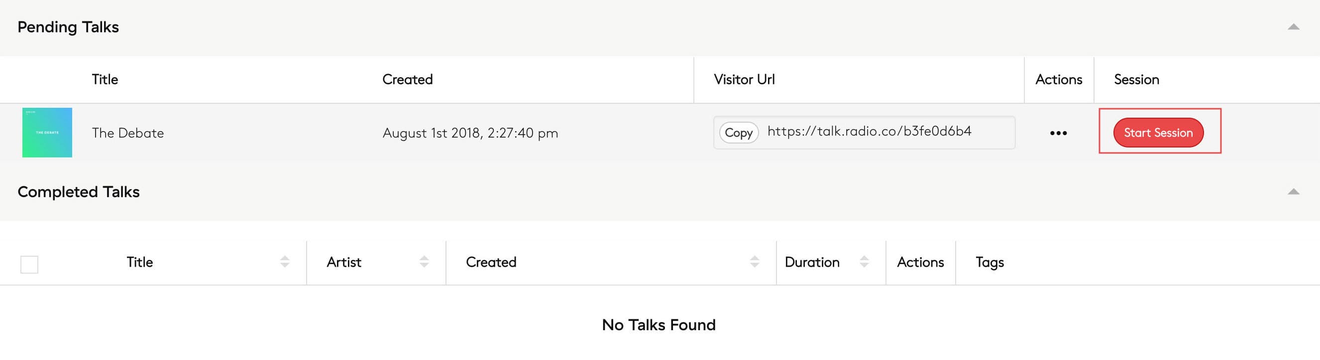This screenshot has width=1320, height=360.
Task: Tick the select-all checkbox in Completed Talks
Action: (29, 264)
